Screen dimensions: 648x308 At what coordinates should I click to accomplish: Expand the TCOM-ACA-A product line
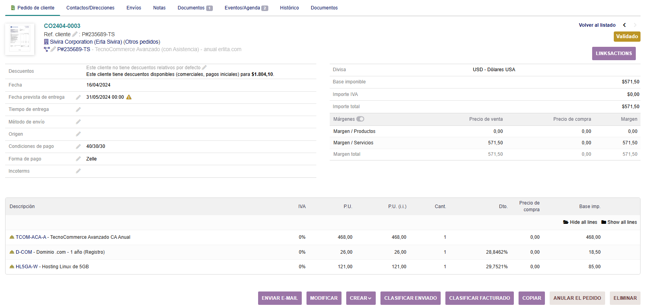(x=12, y=237)
